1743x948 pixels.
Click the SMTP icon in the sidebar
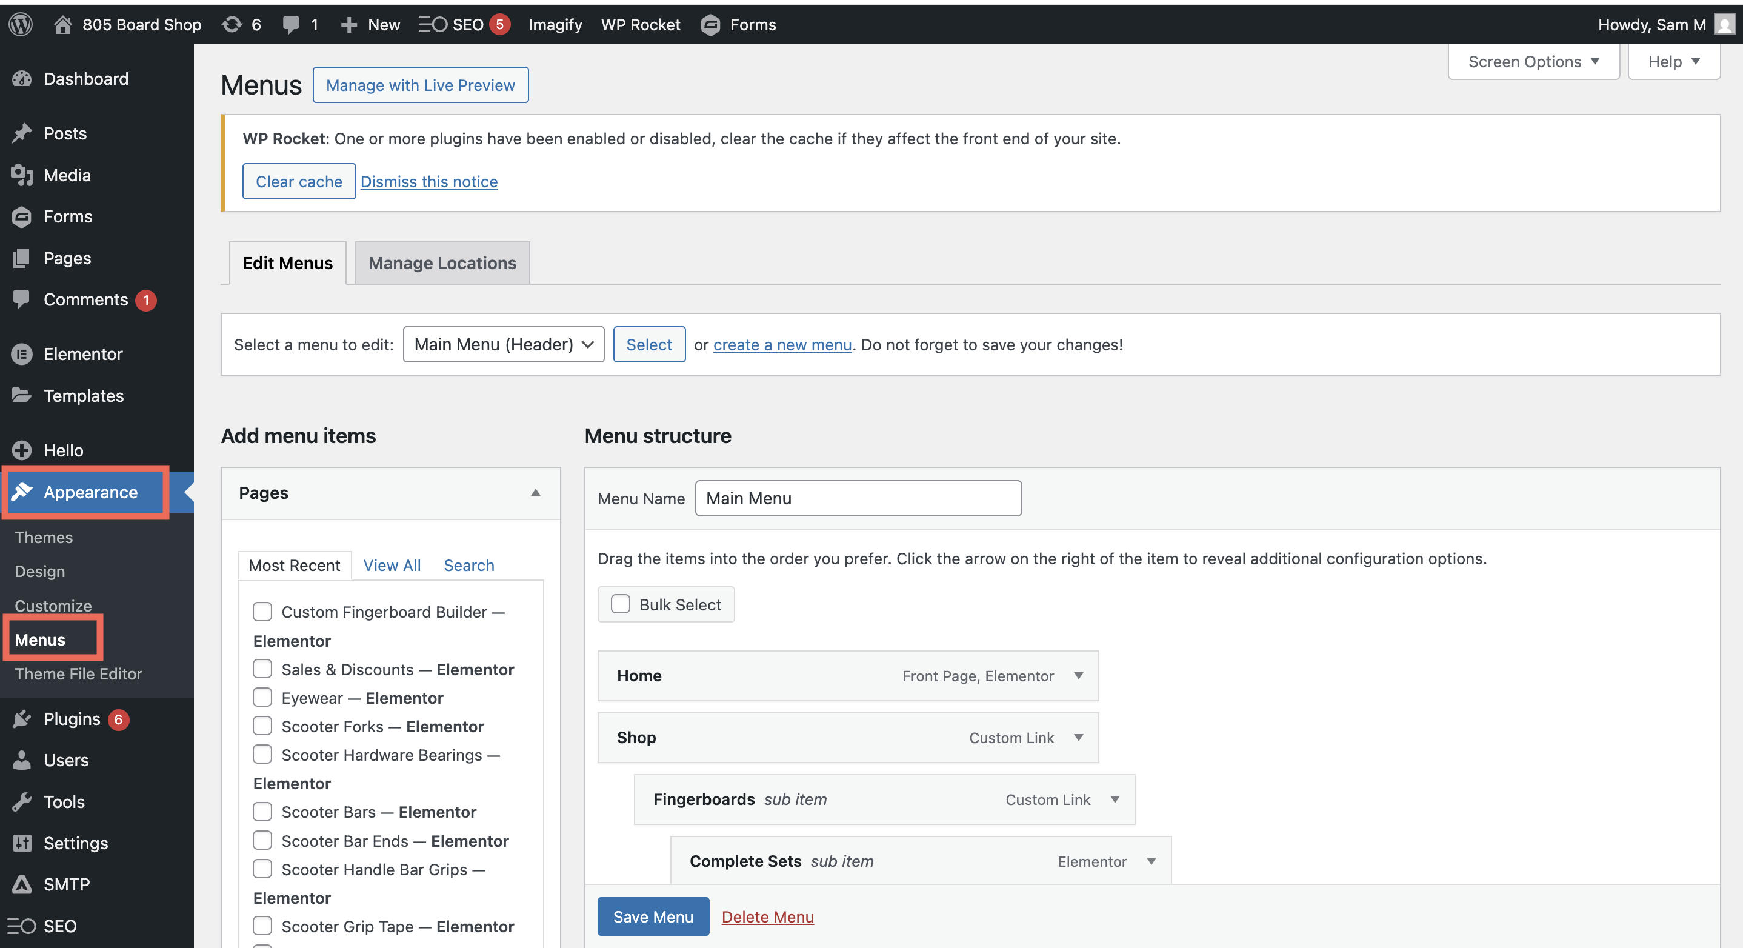(22, 884)
